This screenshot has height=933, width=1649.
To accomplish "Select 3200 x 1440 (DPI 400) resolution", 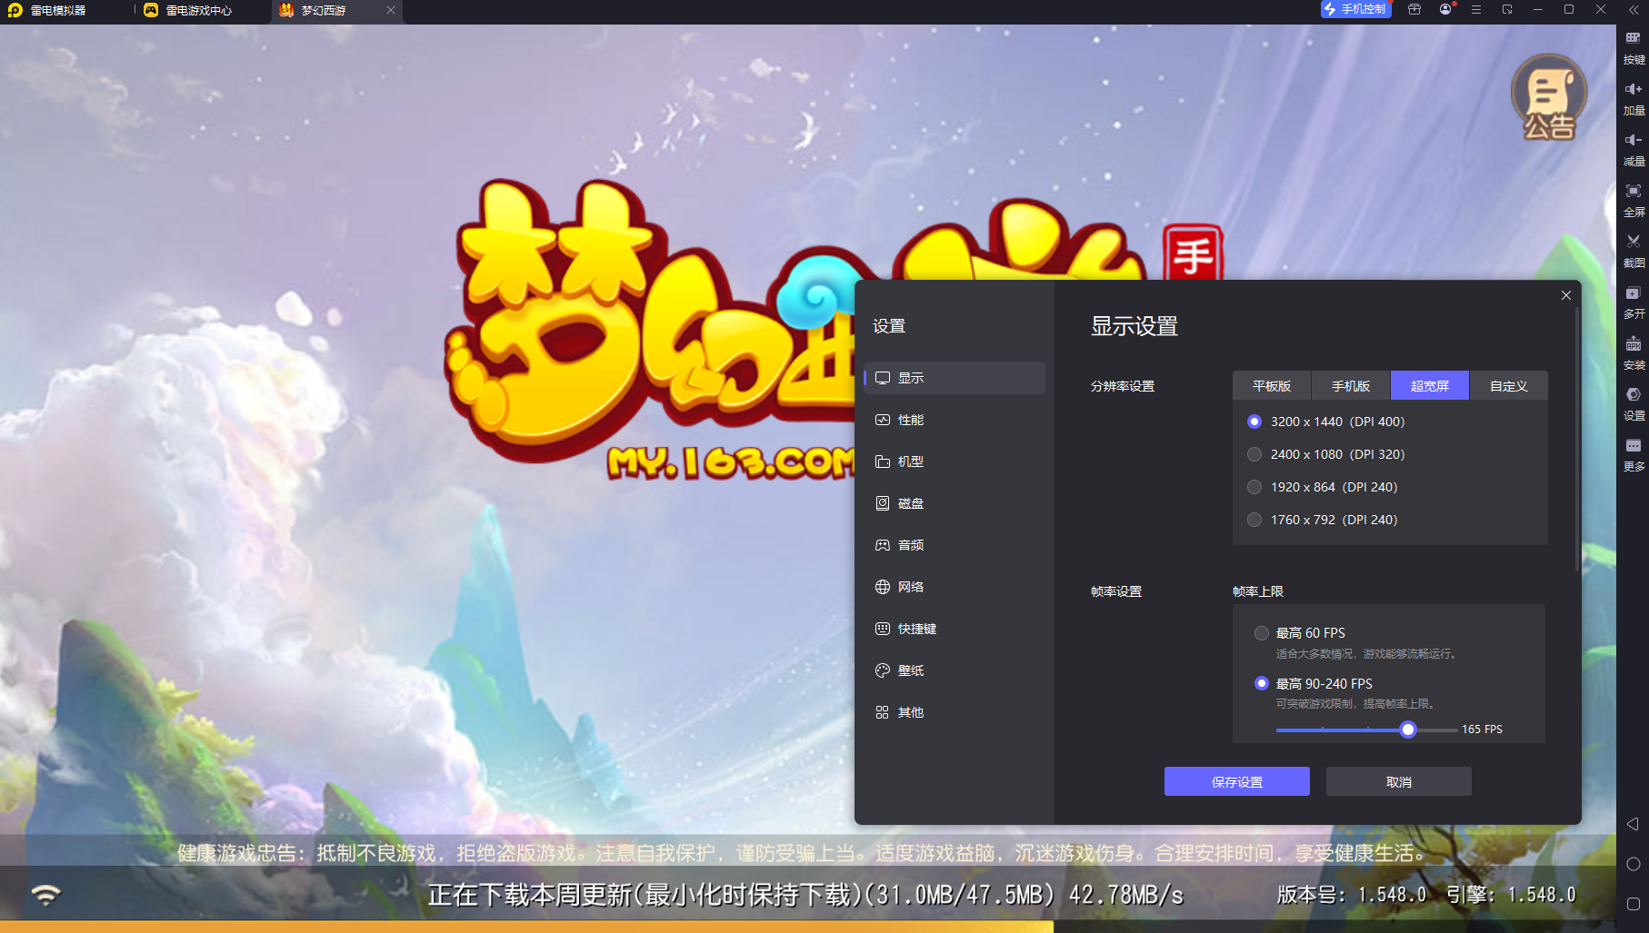I will point(1326,422).
